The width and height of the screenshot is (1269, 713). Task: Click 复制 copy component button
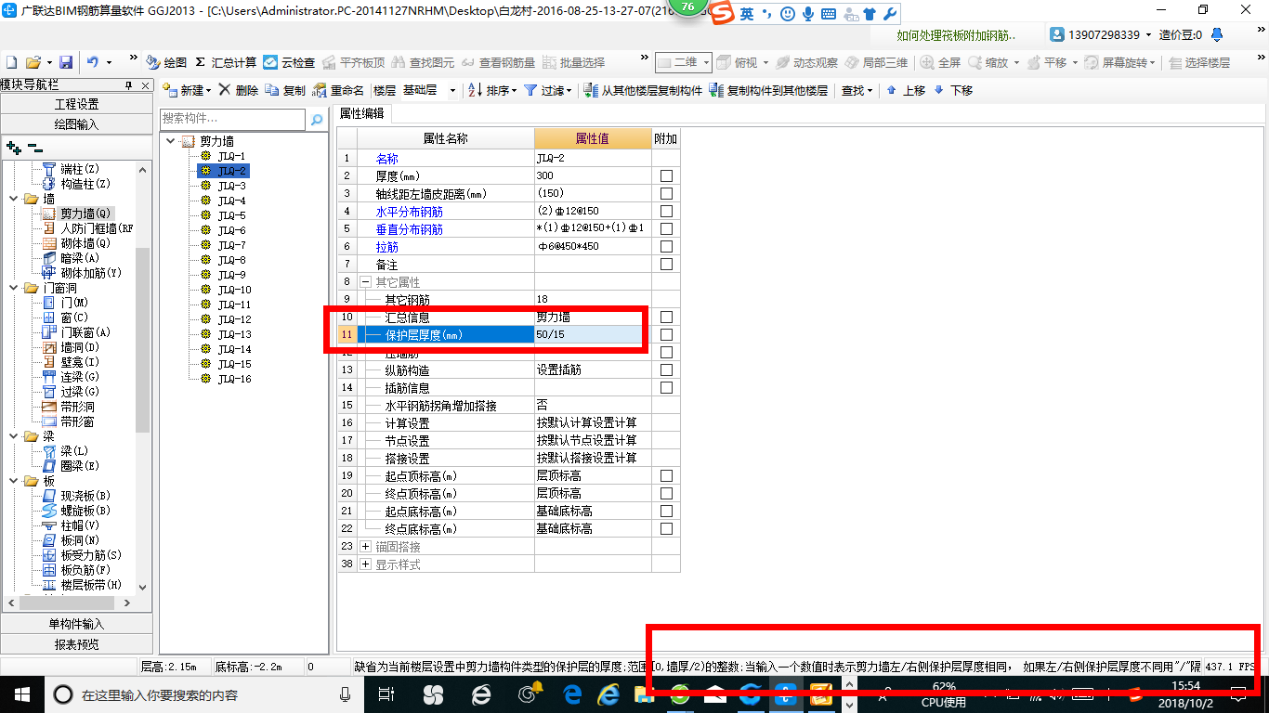(x=285, y=90)
